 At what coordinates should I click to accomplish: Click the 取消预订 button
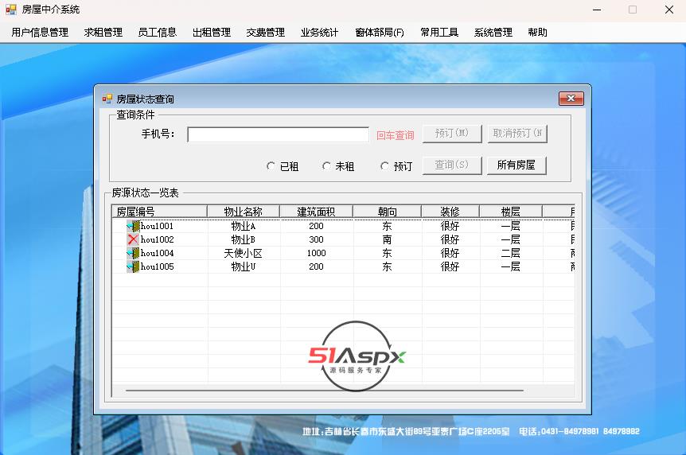click(517, 134)
